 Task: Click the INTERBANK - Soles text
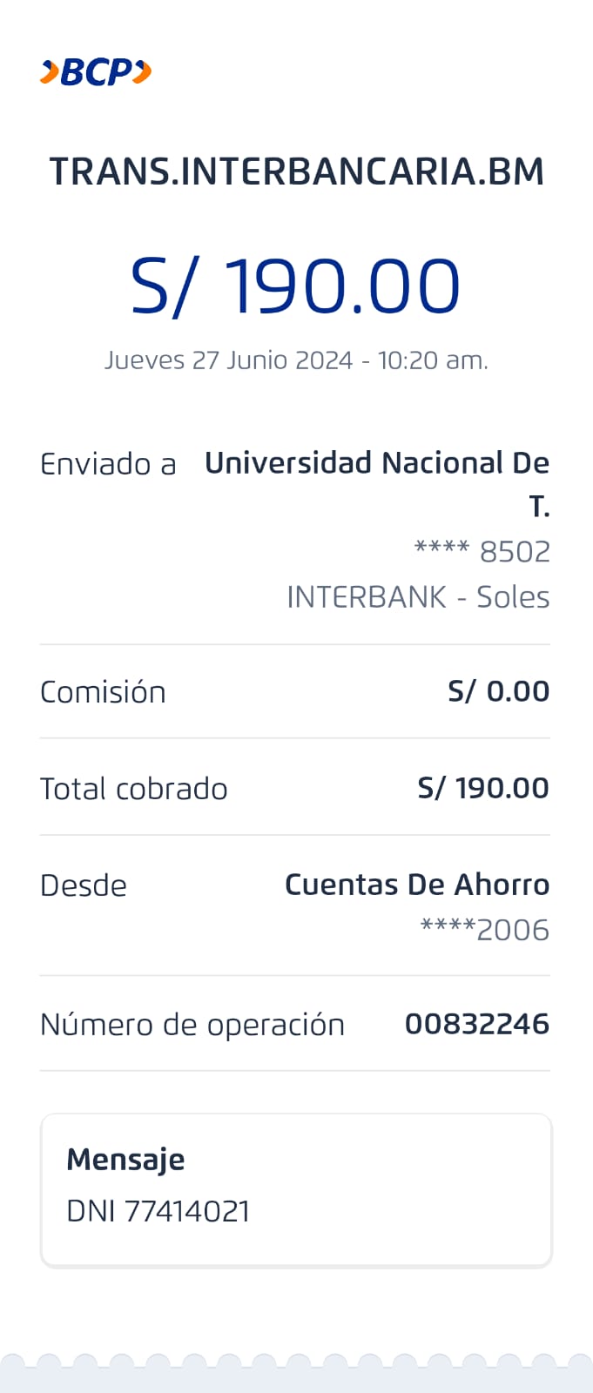[418, 597]
